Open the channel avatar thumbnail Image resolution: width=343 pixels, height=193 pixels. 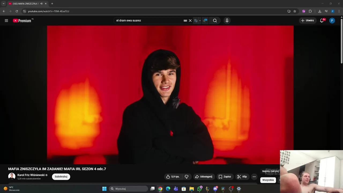(x=12, y=176)
